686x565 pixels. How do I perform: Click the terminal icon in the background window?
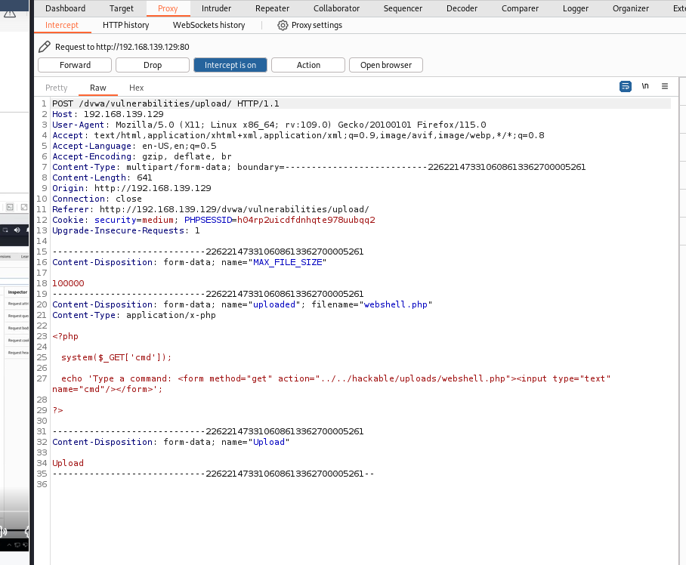10,207
